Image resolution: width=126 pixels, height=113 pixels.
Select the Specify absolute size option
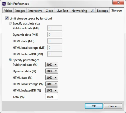(x=10, y=23)
